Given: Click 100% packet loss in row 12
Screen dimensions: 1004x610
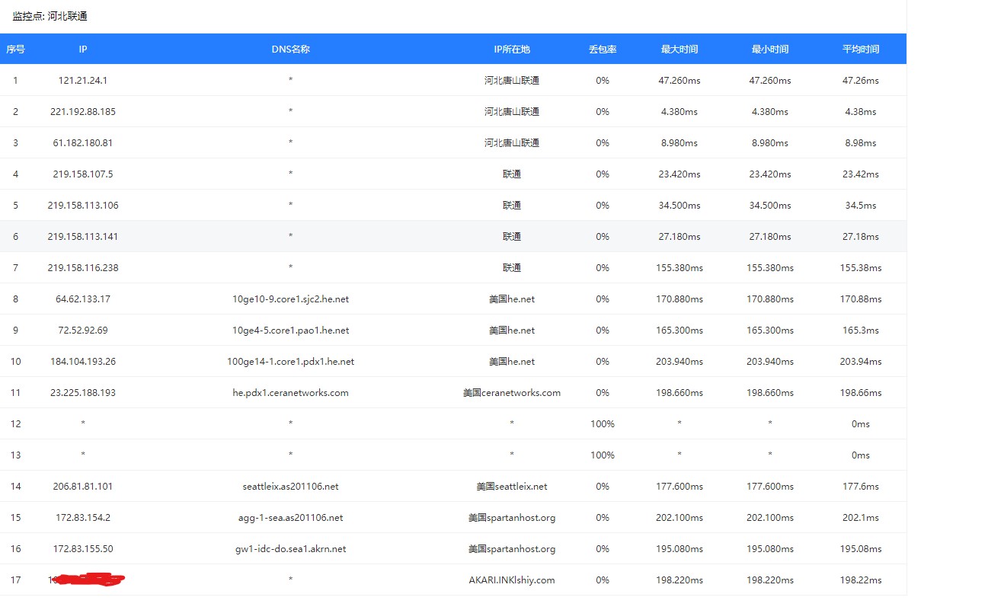Looking at the screenshot, I should pyautogui.click(x=603, y=423).
